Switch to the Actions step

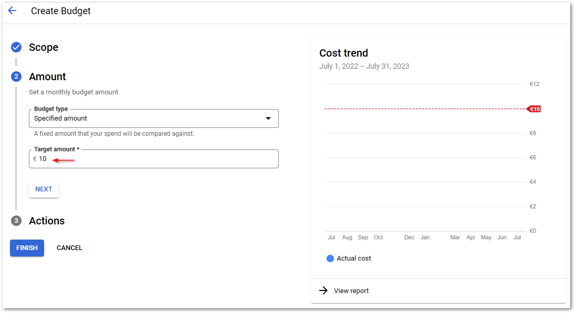pyautogui.click(x=46, y=221)
